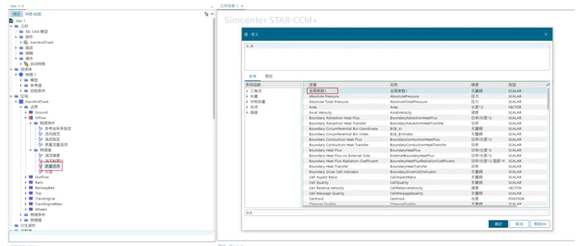Expand the 对称张量 function category
582x246 pixels.
click(247, 101)
